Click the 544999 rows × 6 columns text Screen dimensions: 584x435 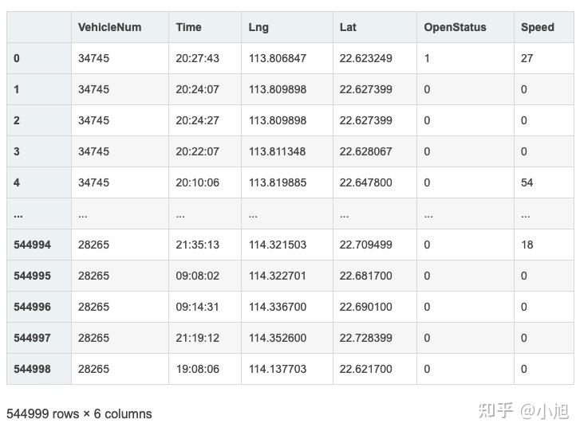click(x=79, y=414)
